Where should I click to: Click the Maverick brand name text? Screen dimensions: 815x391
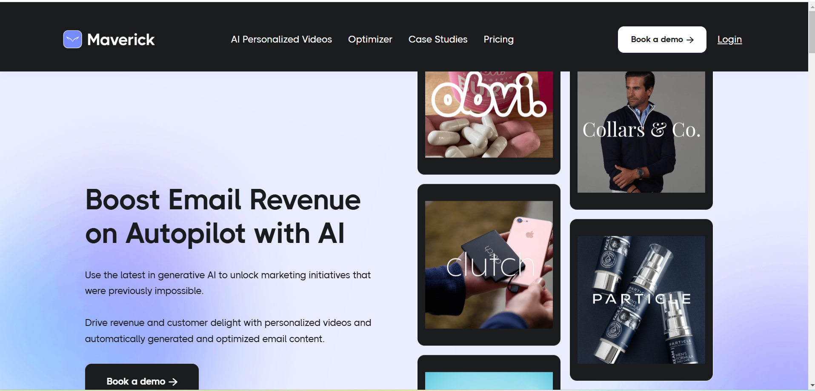click(121, 40)
